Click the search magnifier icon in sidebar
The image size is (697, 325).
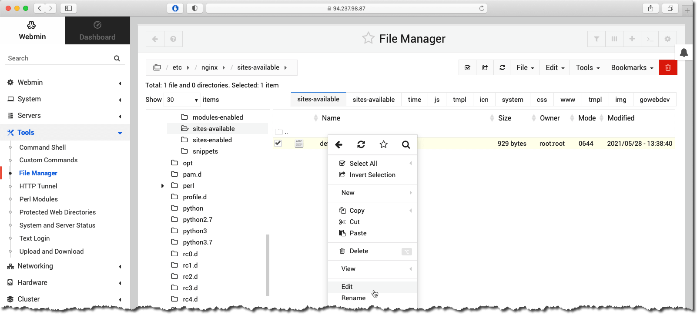pos(117,58)
